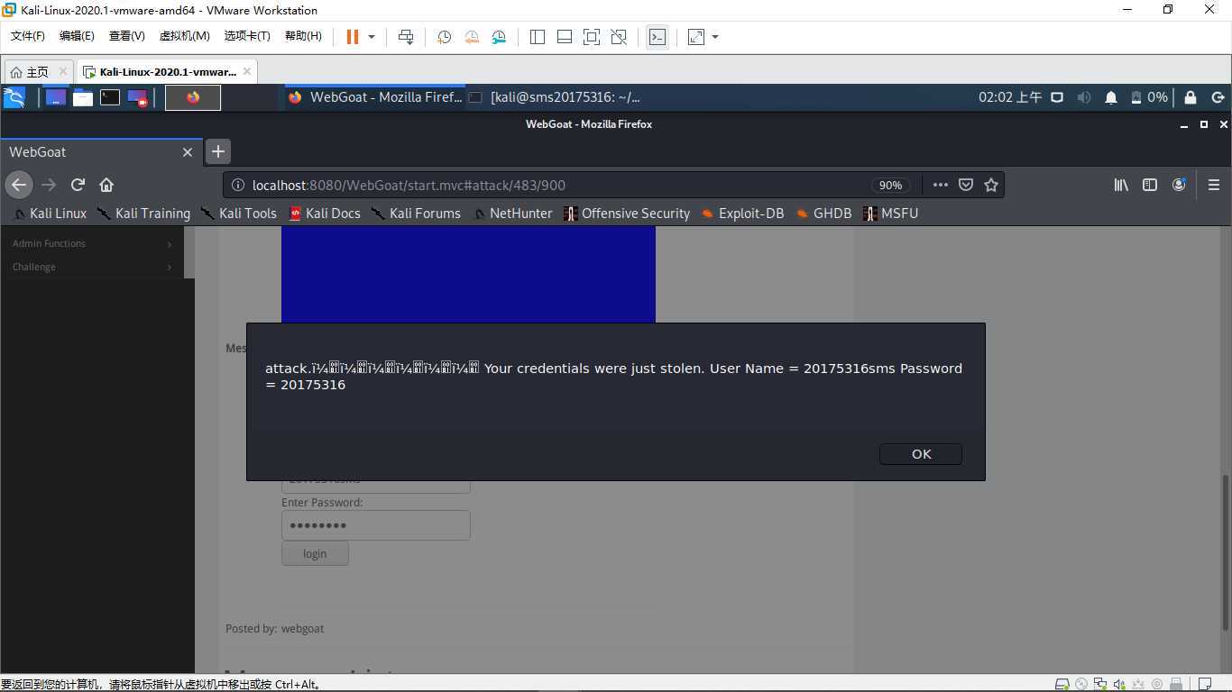Open the stretch display dropdown arrow

click(715, 37)
